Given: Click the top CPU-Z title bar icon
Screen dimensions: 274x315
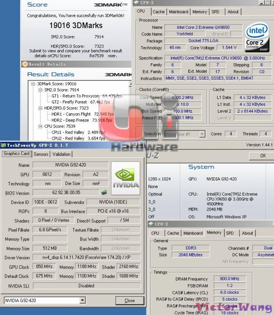Looking at the screenshot, I should (x=136, y=2).
